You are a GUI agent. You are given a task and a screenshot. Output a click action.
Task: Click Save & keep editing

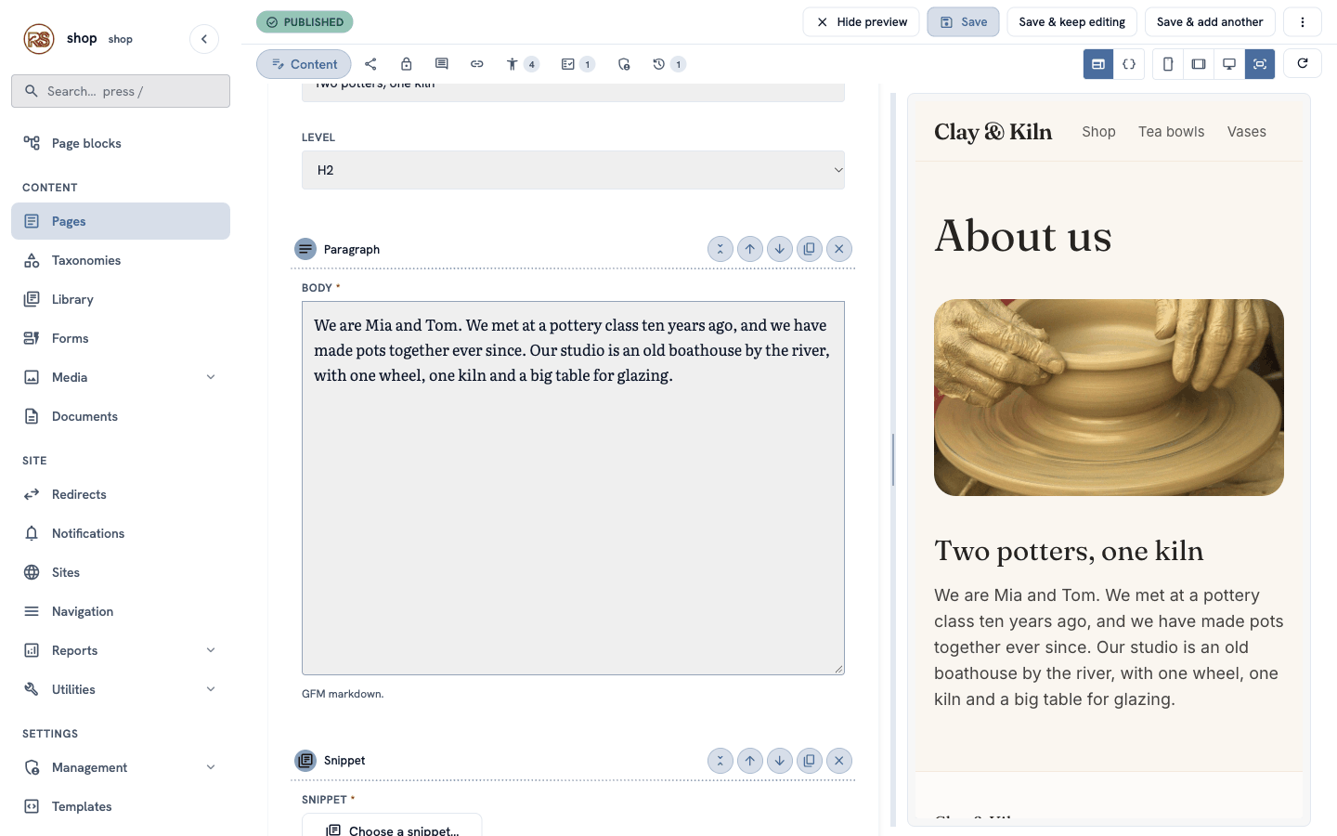1071,22
